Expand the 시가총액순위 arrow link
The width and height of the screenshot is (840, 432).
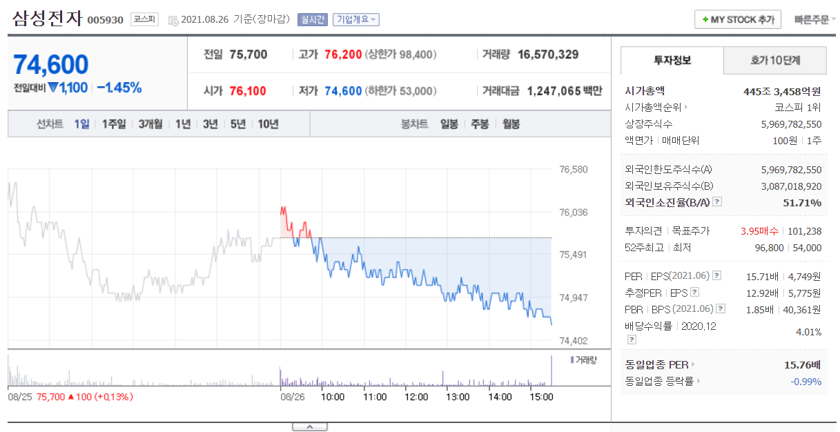(x=686, y=108)
